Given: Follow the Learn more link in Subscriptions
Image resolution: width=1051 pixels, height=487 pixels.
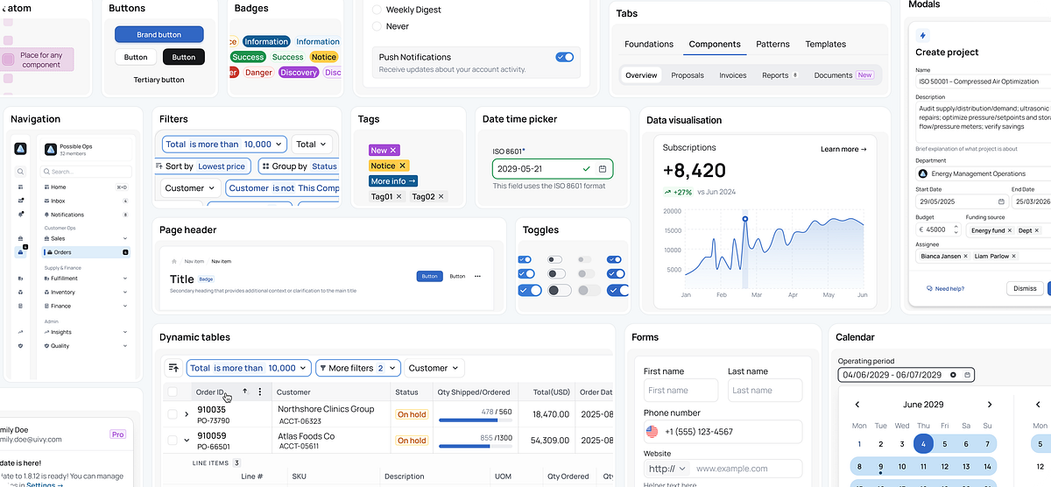Looking at the screenshot, I should click(843, 149).
